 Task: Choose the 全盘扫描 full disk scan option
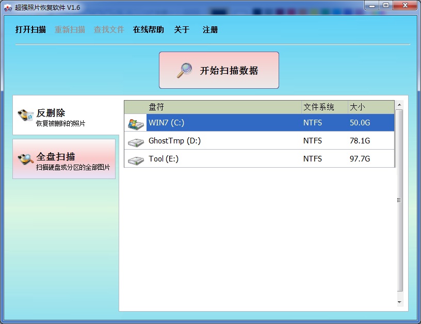pyautogui.click(x=64, y=159)
